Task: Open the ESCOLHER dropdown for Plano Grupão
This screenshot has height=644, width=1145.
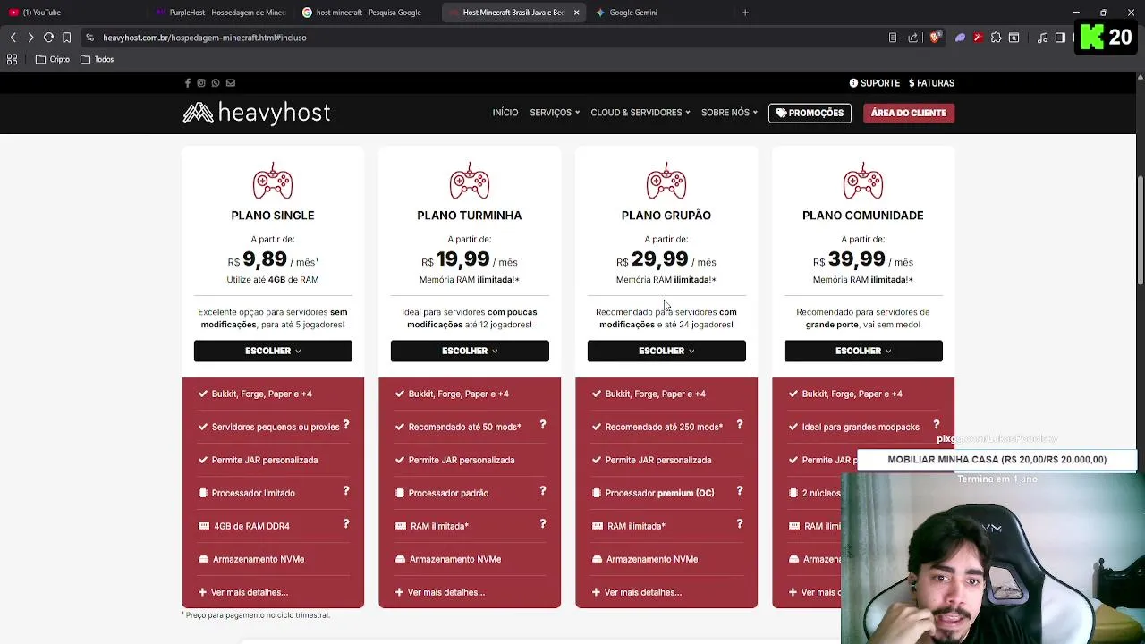Action: pos(666,351)
